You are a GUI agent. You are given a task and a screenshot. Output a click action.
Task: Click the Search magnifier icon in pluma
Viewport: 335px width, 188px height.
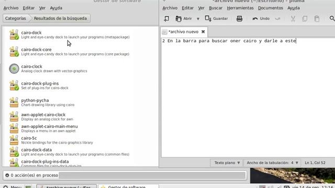[332, 19]
